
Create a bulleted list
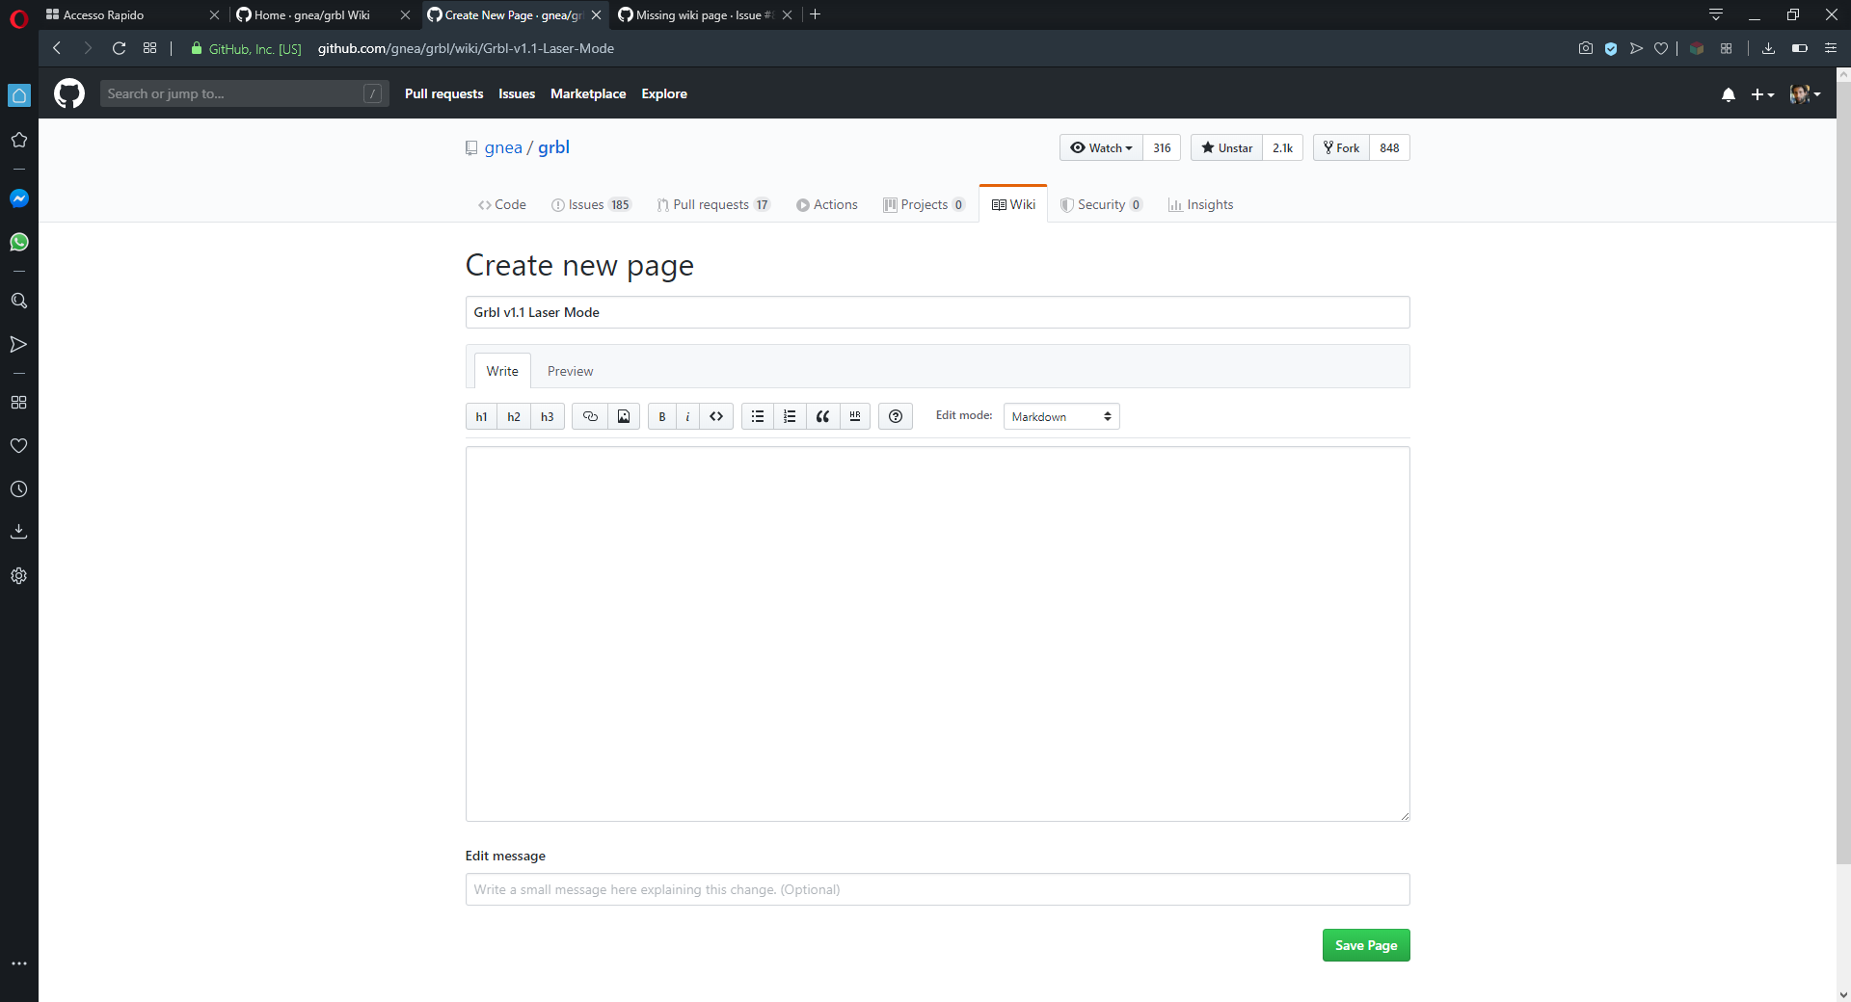click(x=758, y=416)
